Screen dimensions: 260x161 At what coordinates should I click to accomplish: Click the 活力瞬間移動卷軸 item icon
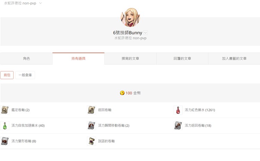(92, 126)
